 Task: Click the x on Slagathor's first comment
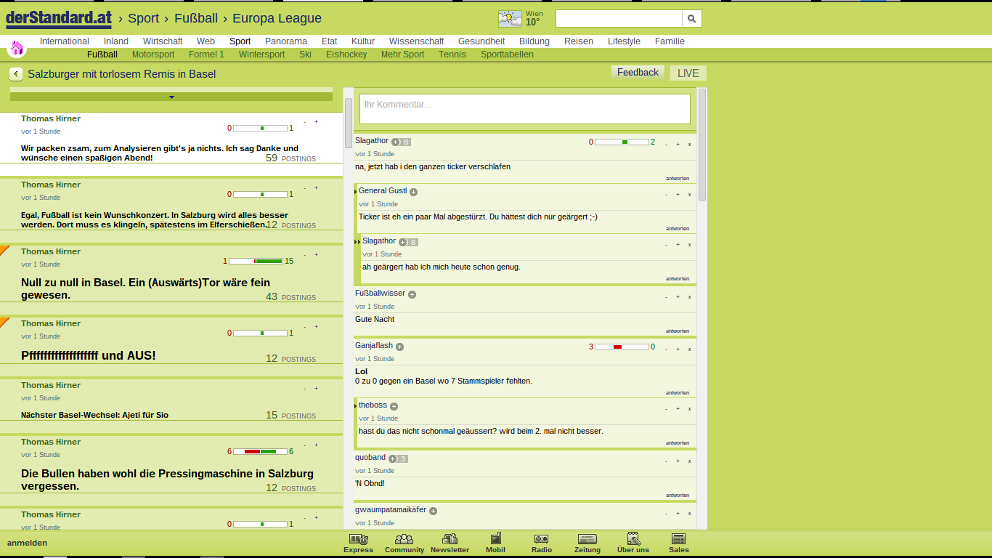pos(690,145)
